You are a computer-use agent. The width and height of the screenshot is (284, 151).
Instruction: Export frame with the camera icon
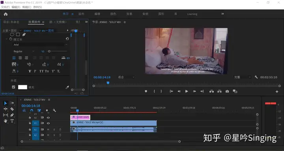pyautogui.click(x=227, y=91)
